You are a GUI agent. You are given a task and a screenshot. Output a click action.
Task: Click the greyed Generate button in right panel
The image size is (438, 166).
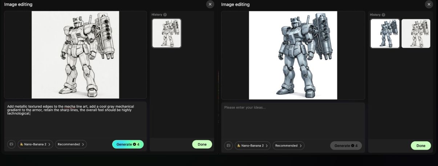[346, 146]
